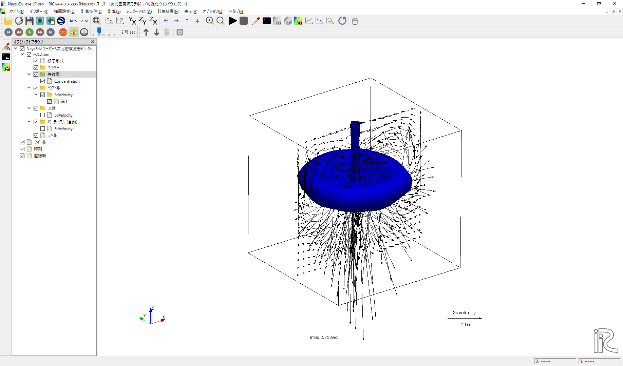623x366 pixels.
Task: Open the 計算結果(R) menu
Action: tap(168, 12)
